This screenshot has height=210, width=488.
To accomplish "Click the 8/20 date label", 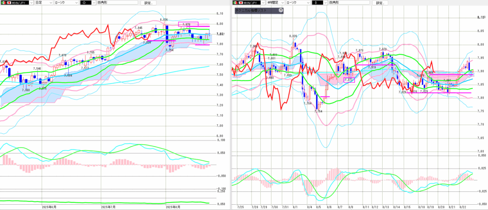I will tap(441, 207).
